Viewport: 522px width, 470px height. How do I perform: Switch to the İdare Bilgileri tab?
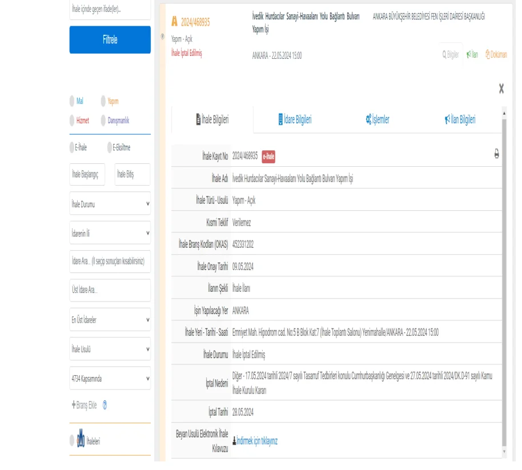pyautogui.click(x=295, y=120)
